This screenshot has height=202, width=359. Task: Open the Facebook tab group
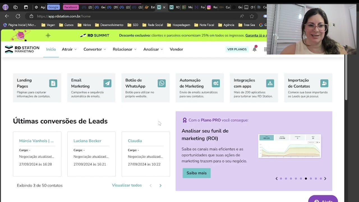tap(71, 7)
